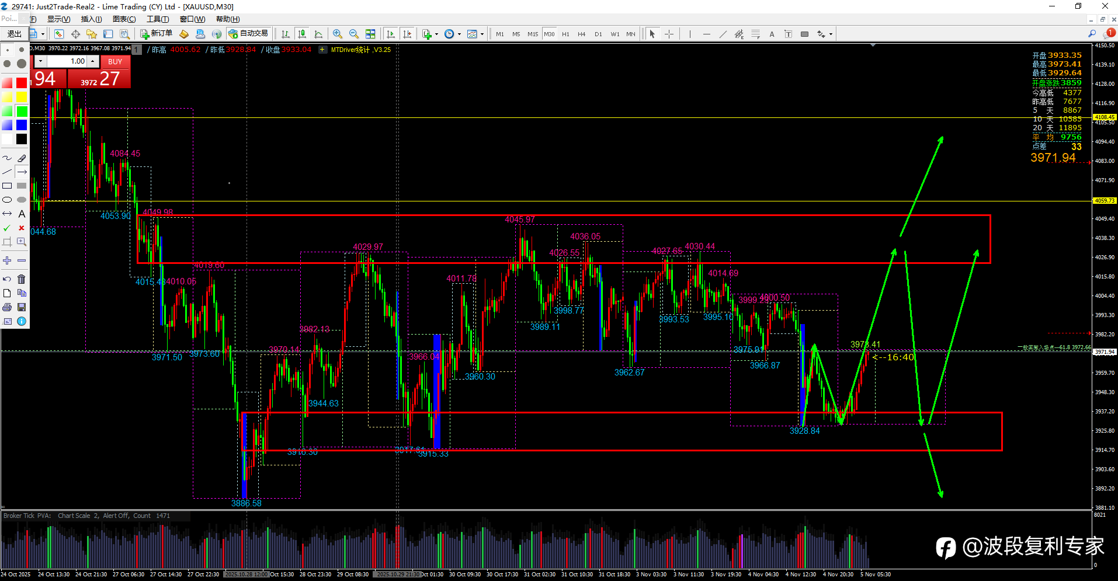Open the templates dropdown arrow
Screen dimensions: 1118x581
[482, 34]
